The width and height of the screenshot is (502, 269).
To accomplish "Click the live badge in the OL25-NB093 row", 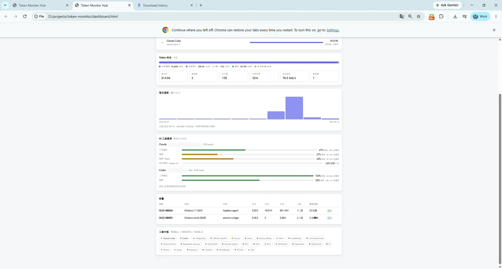I will pyautogui.click(x=329, y=218).
